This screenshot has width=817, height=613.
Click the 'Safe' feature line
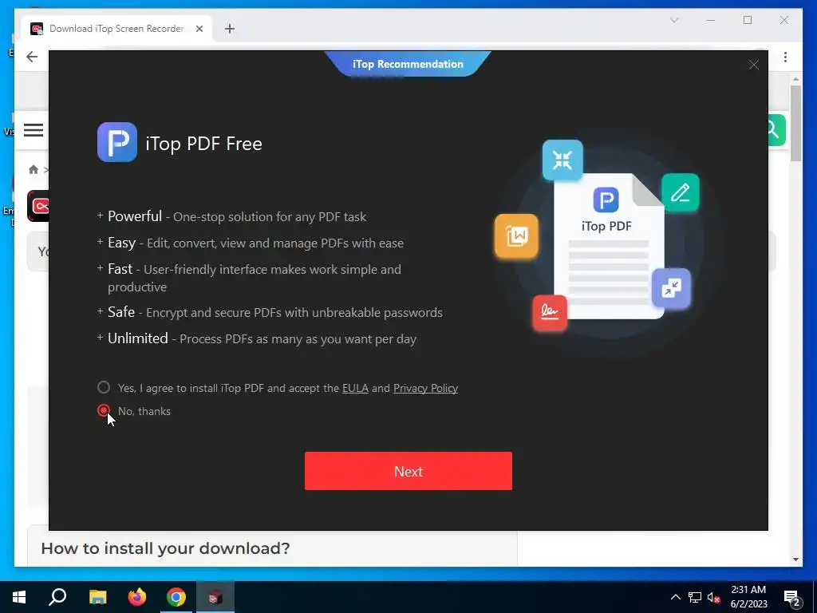click(270, 312)
